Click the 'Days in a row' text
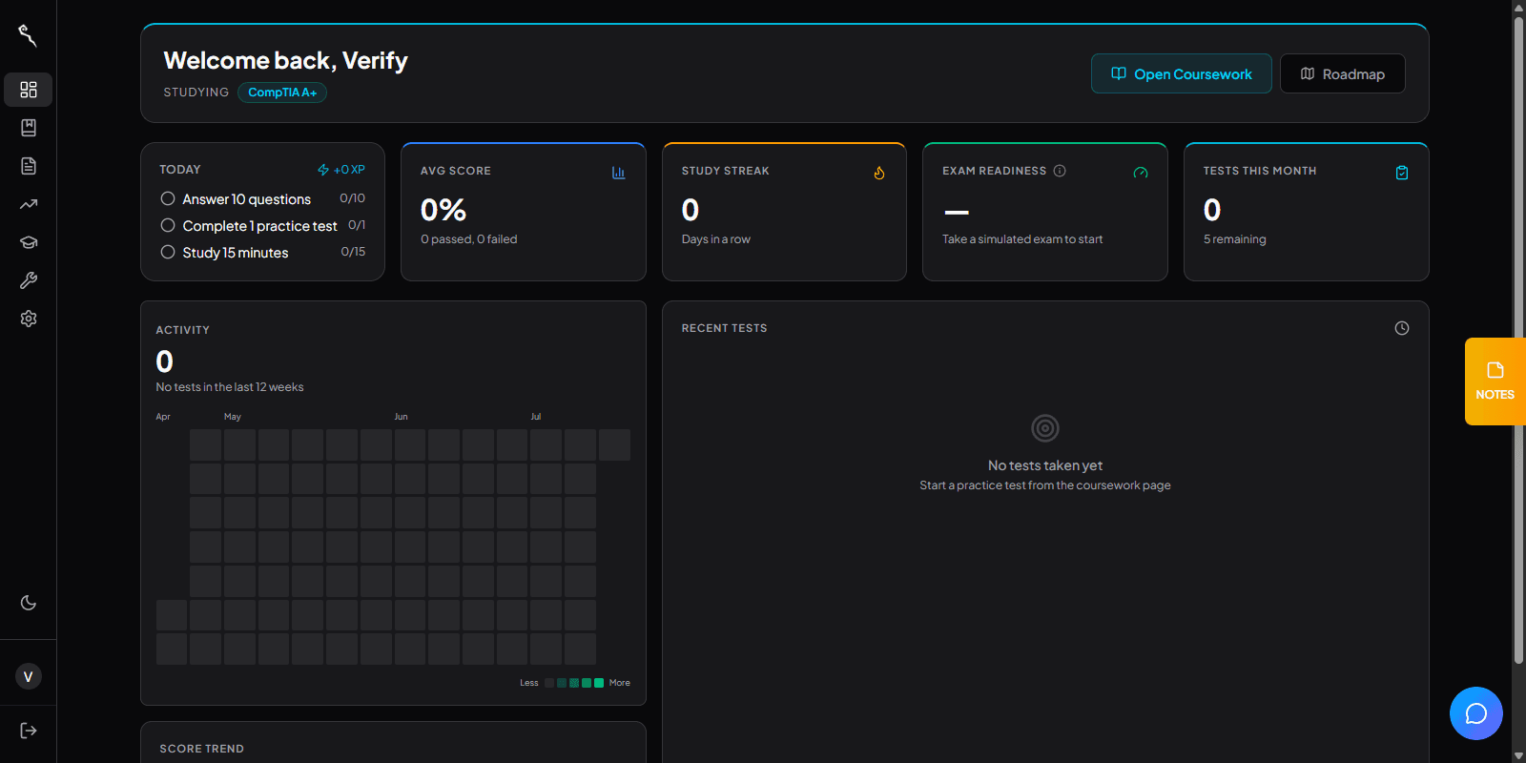The image size is (1526, 763). coord(716,239)
